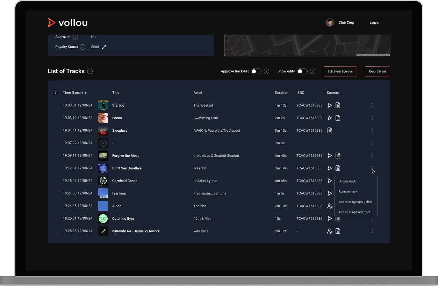The image size is (438, 286).
Task: Click the artist Fred again.., Sampha
Action: (x=210, y=193)
